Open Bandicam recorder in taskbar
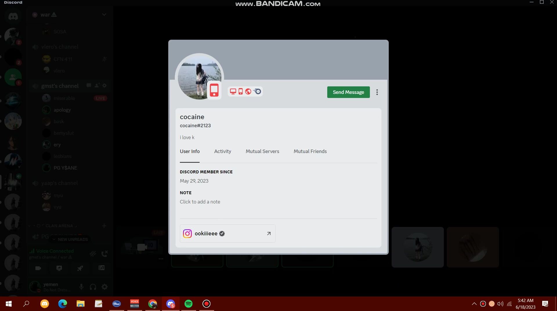The image size is (557, 311). pos(207,304)
